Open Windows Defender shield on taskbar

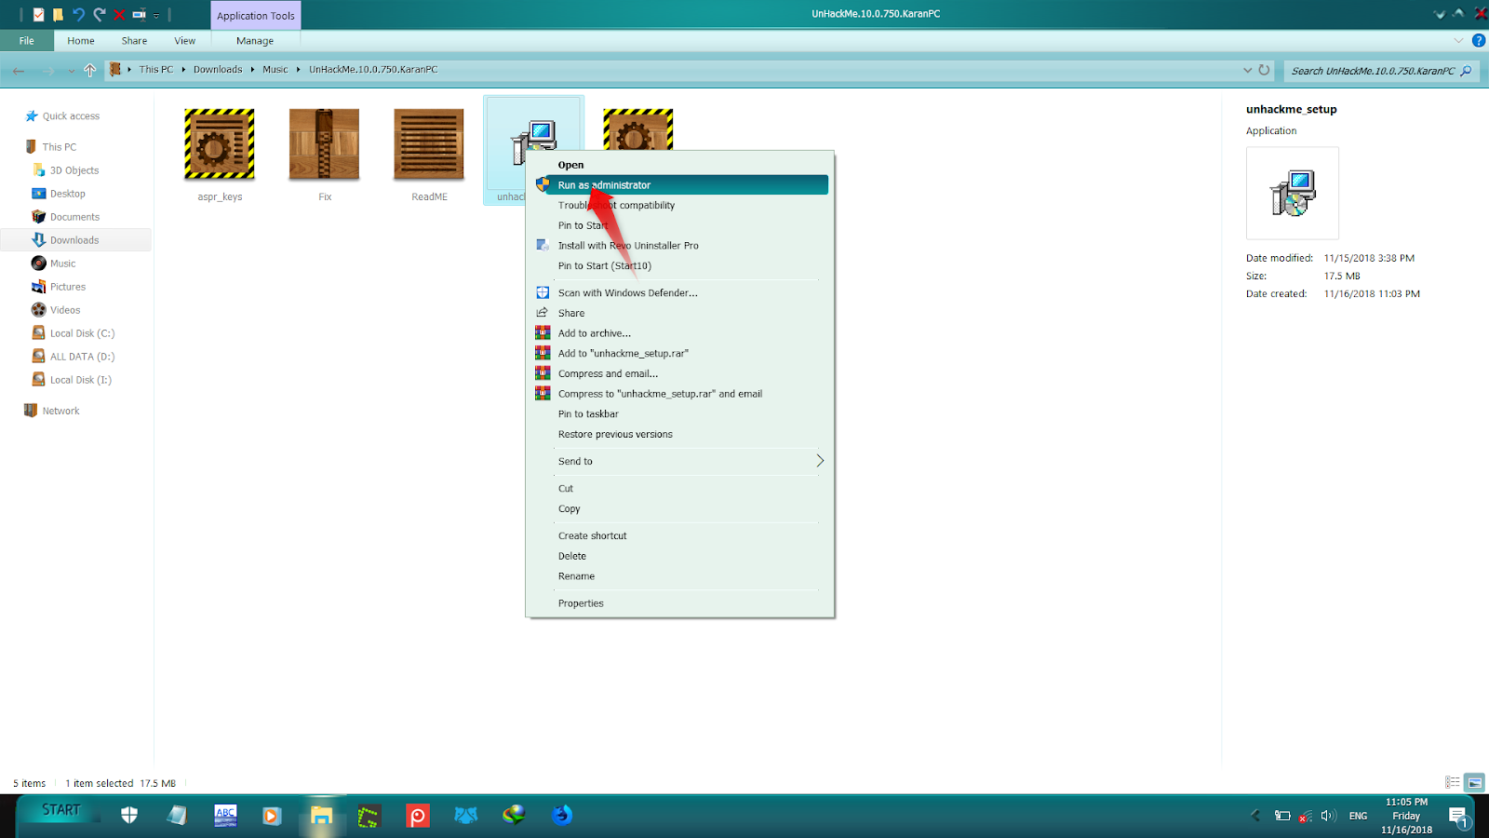point(129,816)
